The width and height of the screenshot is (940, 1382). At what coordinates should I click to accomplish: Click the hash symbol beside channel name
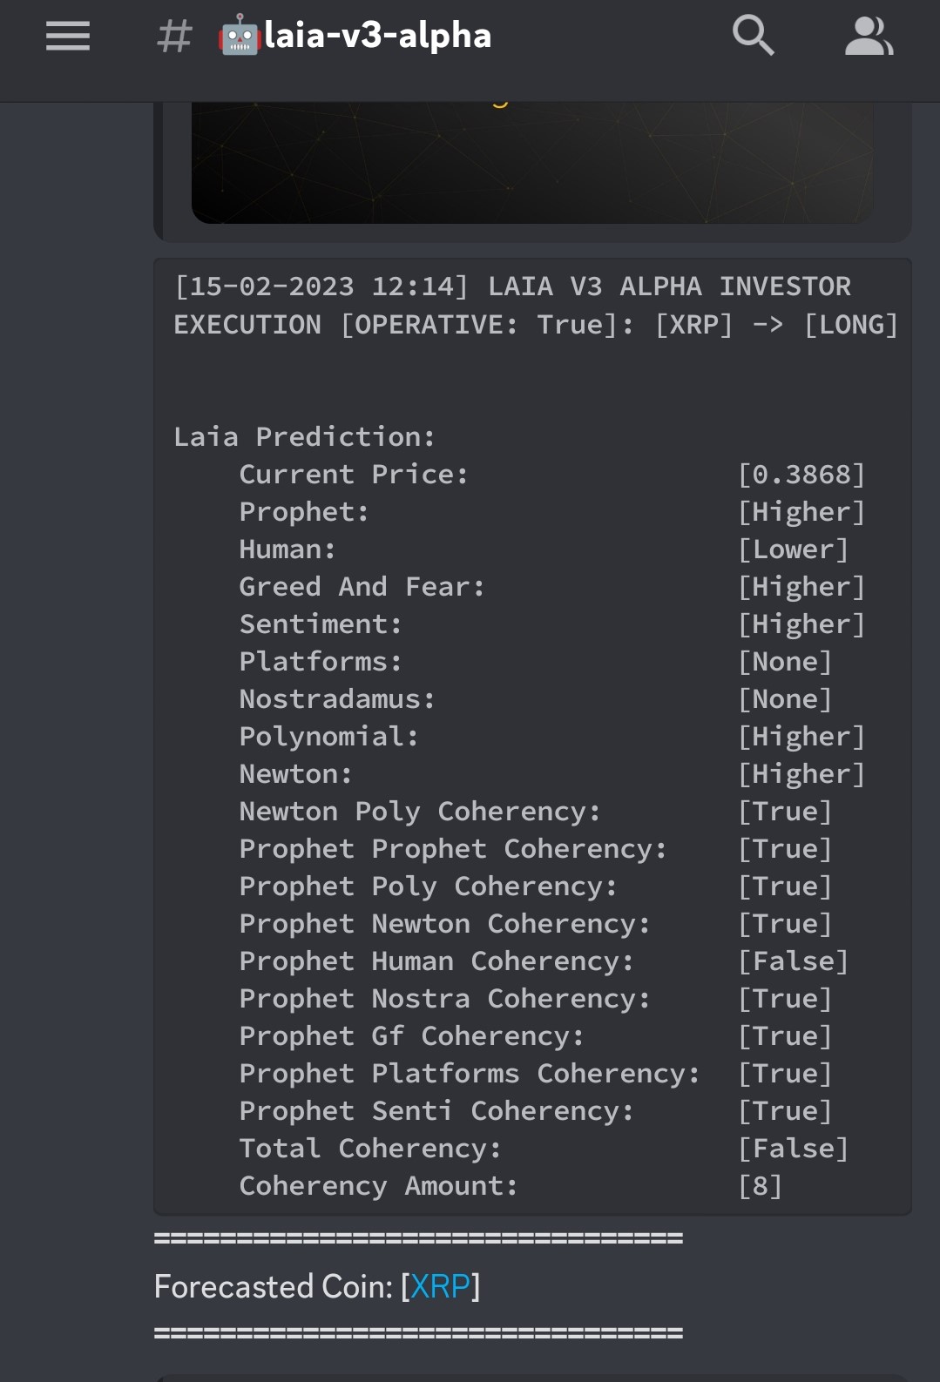[174, 37]
